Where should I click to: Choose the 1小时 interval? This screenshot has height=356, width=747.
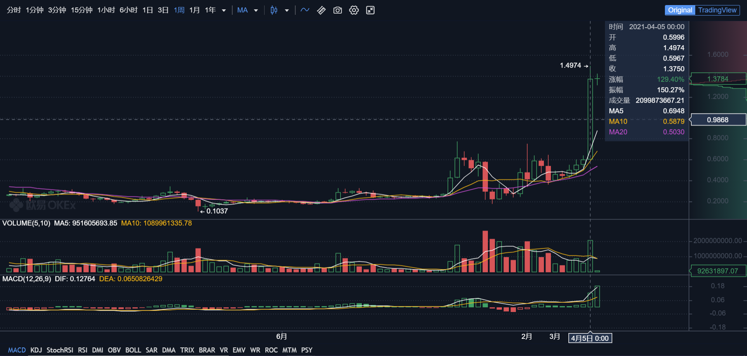coord(106,10)
